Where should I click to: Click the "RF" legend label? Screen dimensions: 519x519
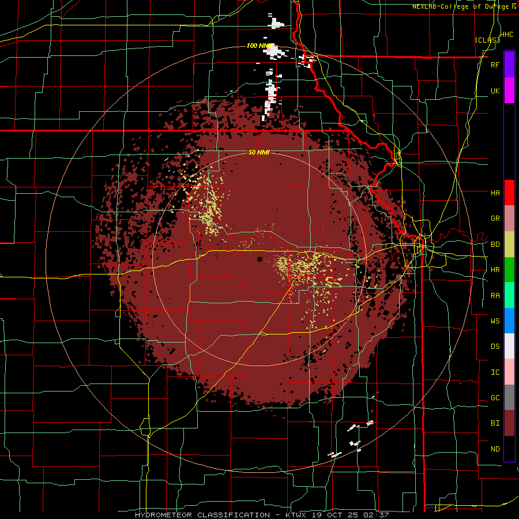[x=495, y=65]
